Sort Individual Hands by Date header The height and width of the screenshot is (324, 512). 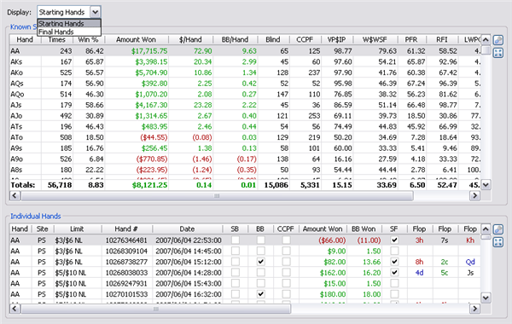[x=187, y=229]
